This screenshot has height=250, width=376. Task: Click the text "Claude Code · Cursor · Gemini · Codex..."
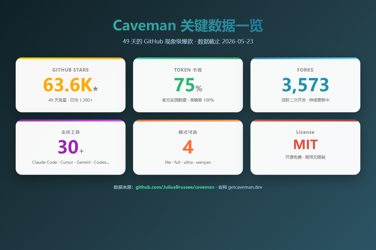70,162
